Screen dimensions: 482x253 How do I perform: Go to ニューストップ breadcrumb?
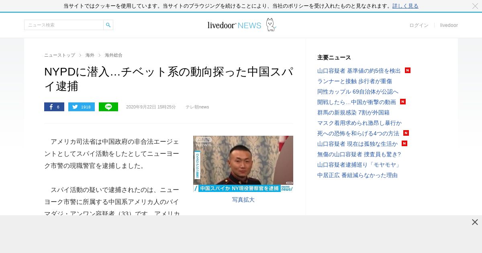[x=59, y=55]
